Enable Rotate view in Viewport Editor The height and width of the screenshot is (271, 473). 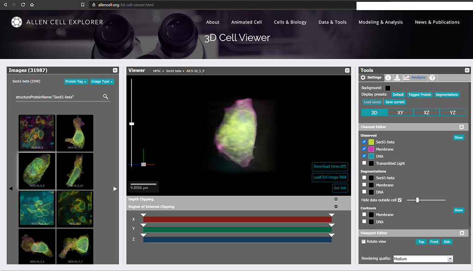363,241
